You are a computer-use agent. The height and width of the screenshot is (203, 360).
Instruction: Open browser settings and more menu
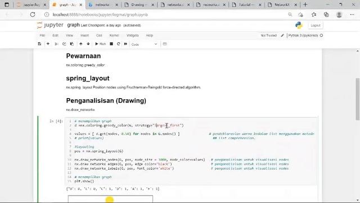tap(352, 15)
